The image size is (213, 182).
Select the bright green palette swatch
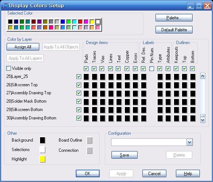[x=68, y=22]
